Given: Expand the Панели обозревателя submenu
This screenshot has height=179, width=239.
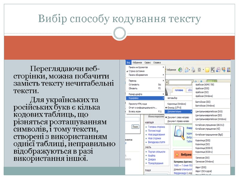Looking at the screenshot, I should (x=145, y=75).
